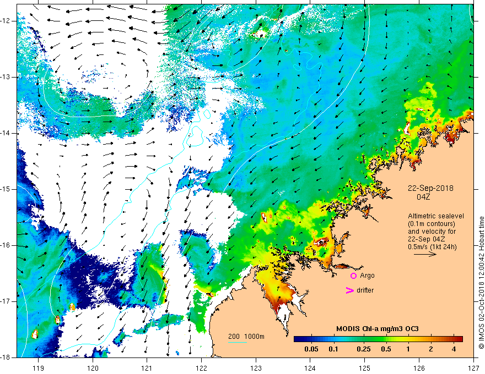
Task: Click latitude axis label -15
Action: (x=6, y=189)
